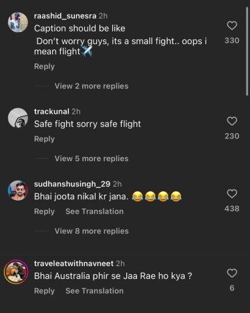The width and height of the screenshot is (250, 313).
Task: Open raashid_sunesra username link
Action: pyautogui.click(x=66, y=16)
